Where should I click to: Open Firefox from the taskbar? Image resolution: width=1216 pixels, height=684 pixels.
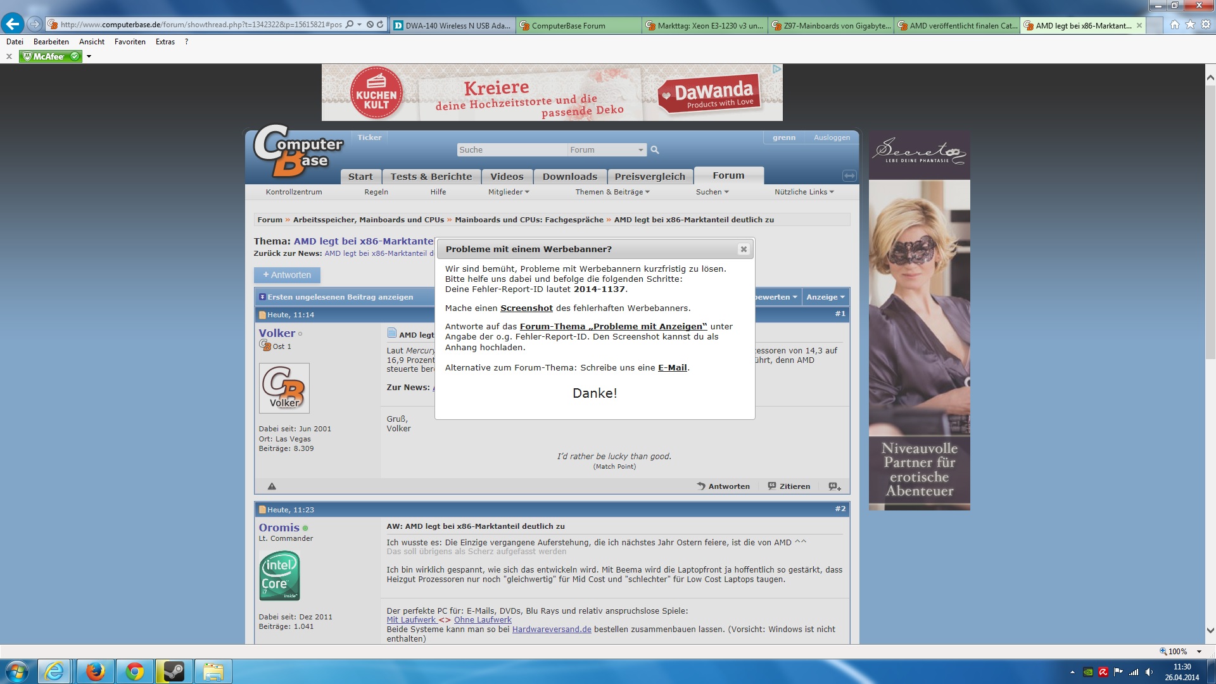pyautogui.click(x=95, y=671)
